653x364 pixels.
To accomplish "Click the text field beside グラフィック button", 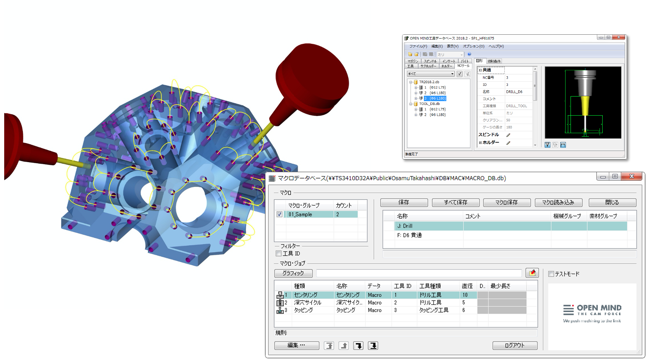I will [x=419, y=273].
